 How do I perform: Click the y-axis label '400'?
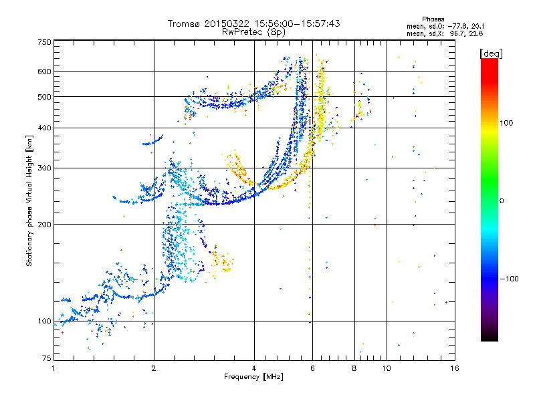point(44,128)
